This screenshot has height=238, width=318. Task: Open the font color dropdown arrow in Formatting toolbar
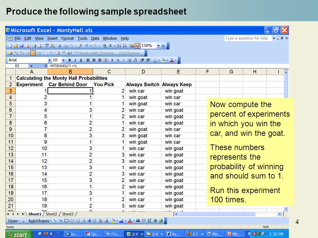coord(176,60)
